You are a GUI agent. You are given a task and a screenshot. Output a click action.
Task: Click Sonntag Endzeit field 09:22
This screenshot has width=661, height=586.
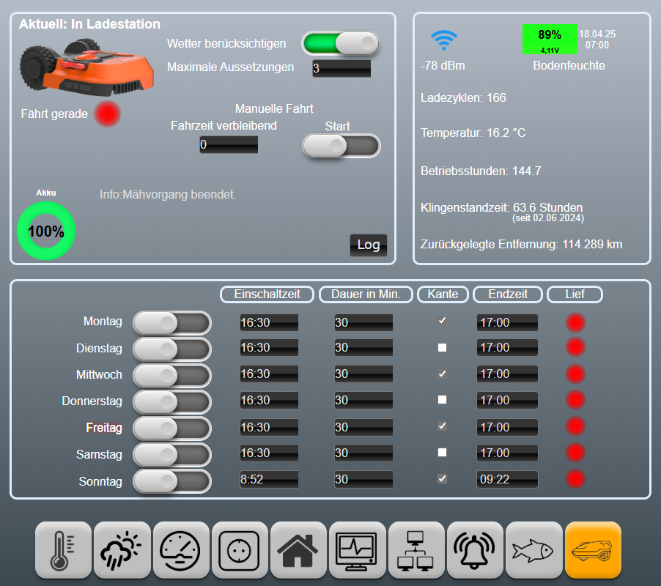[x=507, y=479]
